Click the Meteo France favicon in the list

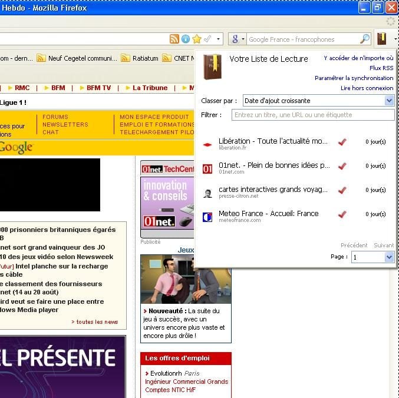pyautogui.click(x=207, y=217)
